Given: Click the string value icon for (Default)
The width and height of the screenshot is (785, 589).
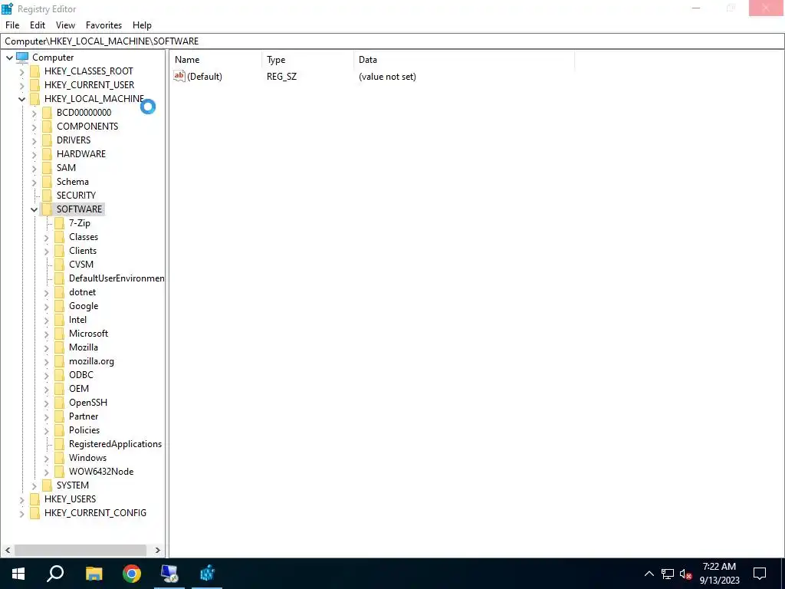Looking at the screenshot, I should click(x=179, y=76).
